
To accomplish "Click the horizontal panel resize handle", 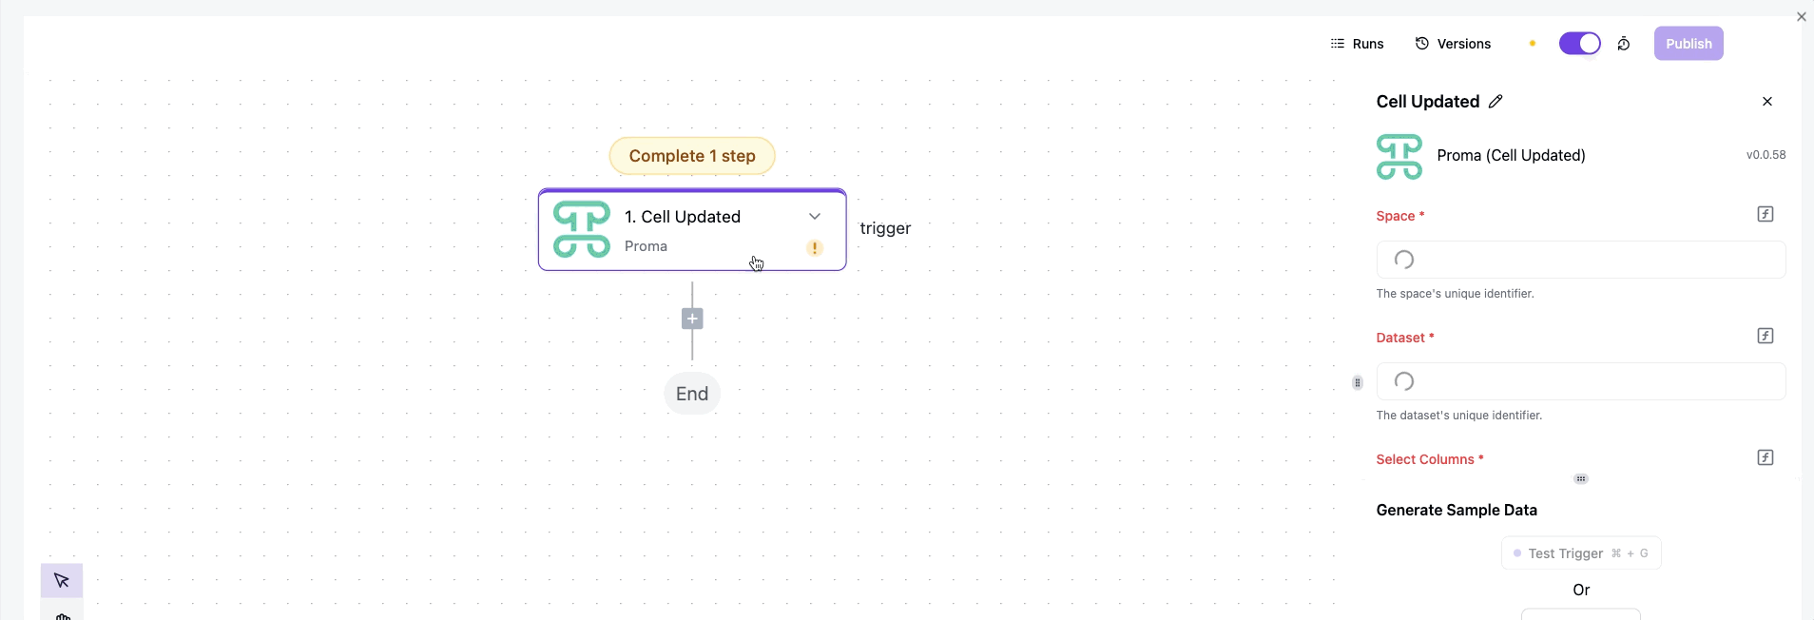I will 1581,479.
